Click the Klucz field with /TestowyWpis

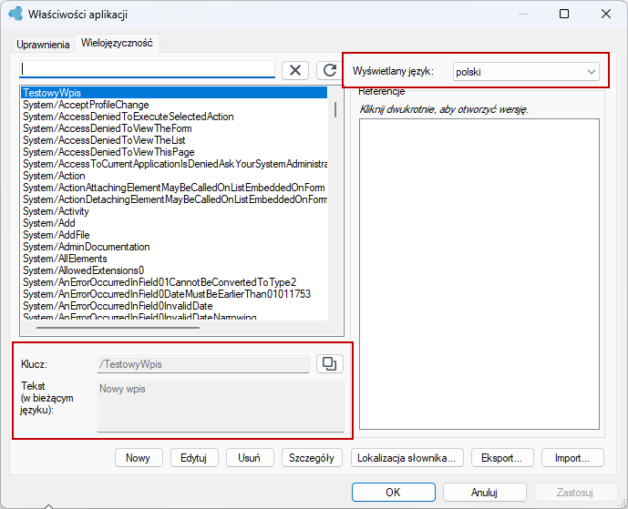pyautogui.click(x=203, y=364)
